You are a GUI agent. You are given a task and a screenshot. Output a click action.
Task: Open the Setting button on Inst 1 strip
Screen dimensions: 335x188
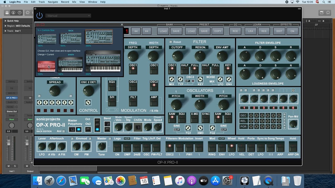click(x=12, y=81)
